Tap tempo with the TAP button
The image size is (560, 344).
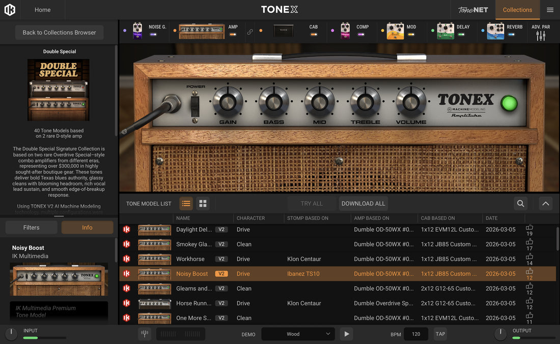click(x=440, y=334)
